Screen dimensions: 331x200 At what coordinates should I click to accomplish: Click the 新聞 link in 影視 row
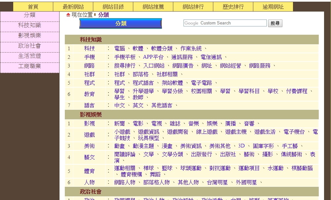click(119, 124)
